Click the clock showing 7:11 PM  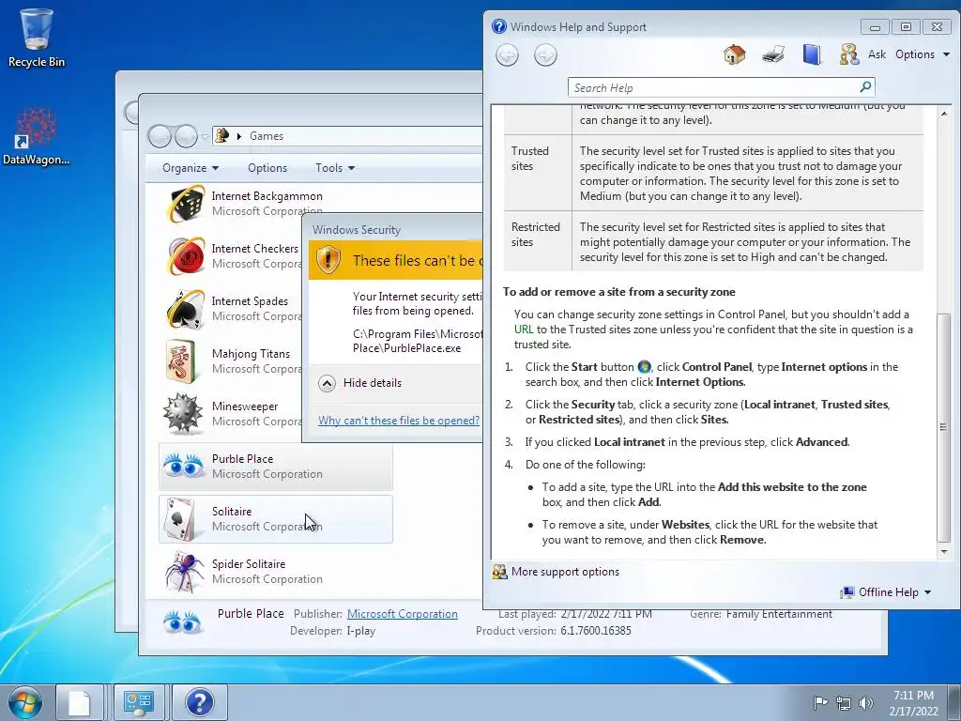coord(913,696)
